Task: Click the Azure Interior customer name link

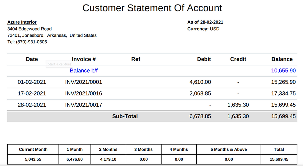Action: coord(22,22)
